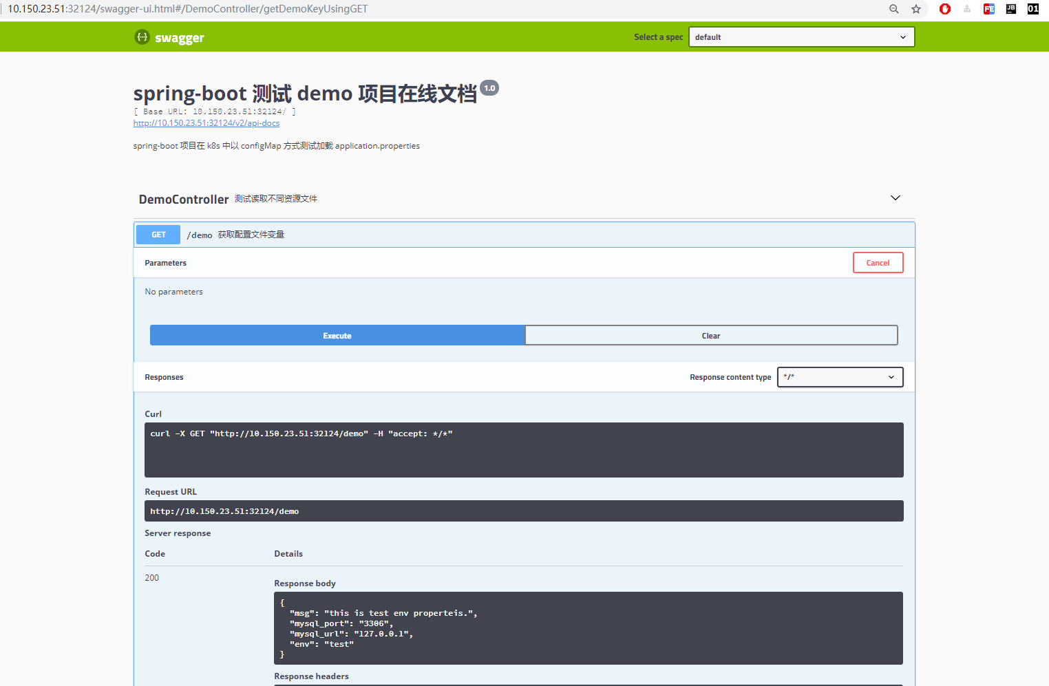Click the proxy sitemap extension icon

(x=966, y=9)
